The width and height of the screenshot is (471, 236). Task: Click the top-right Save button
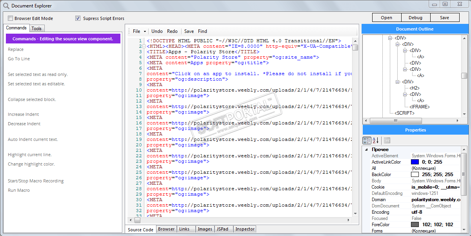click(x=444, y=18)
